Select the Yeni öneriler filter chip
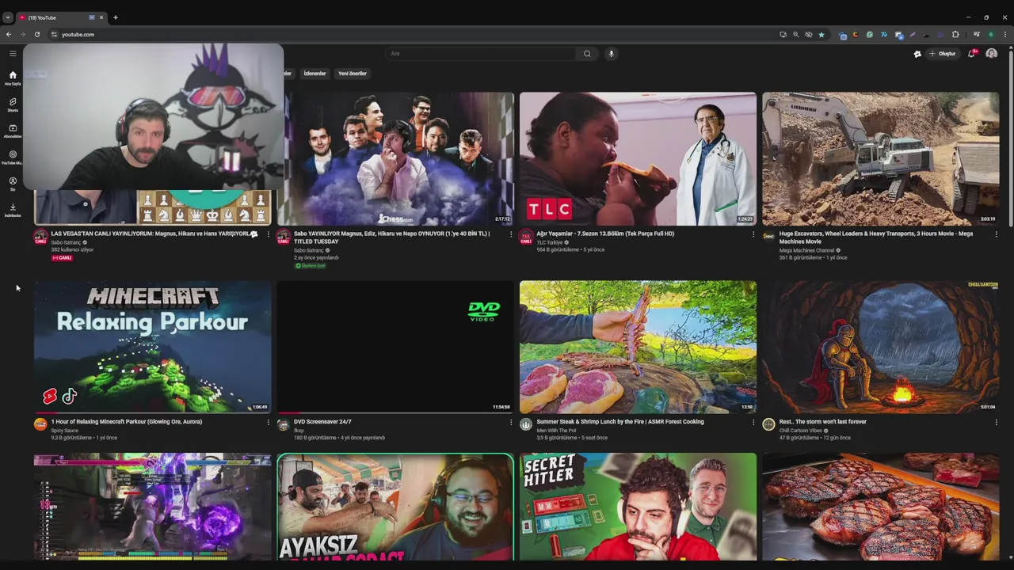The width and height of the screenshot is (1014, 570). [x=353, y=74]
